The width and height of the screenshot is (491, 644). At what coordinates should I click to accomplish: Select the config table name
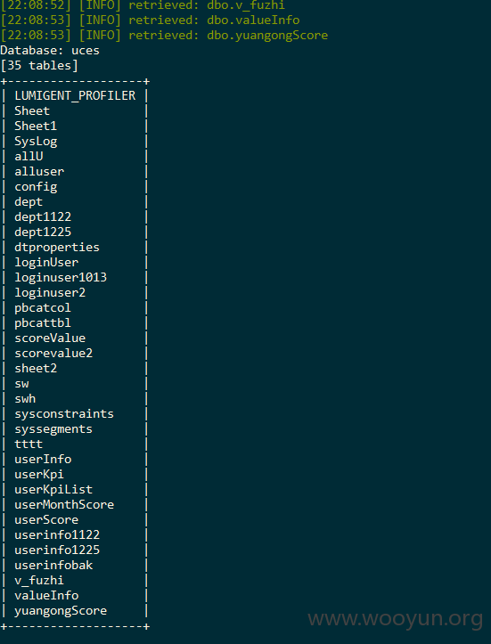click(36, 187)
